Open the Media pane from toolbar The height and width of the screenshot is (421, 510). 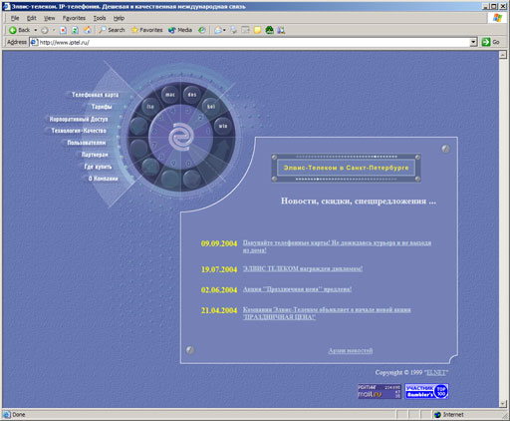point(180,30)
